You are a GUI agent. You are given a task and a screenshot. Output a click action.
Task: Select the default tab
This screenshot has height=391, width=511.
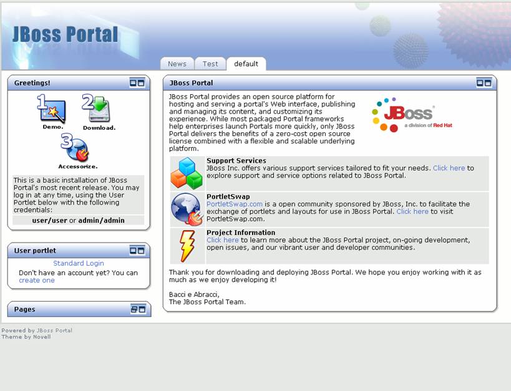pyautogui.click(x=246, y=64)
